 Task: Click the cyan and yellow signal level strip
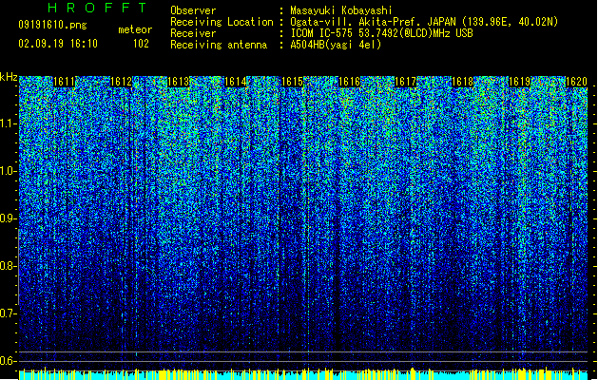pyautogui.click(x=303, y=374)
